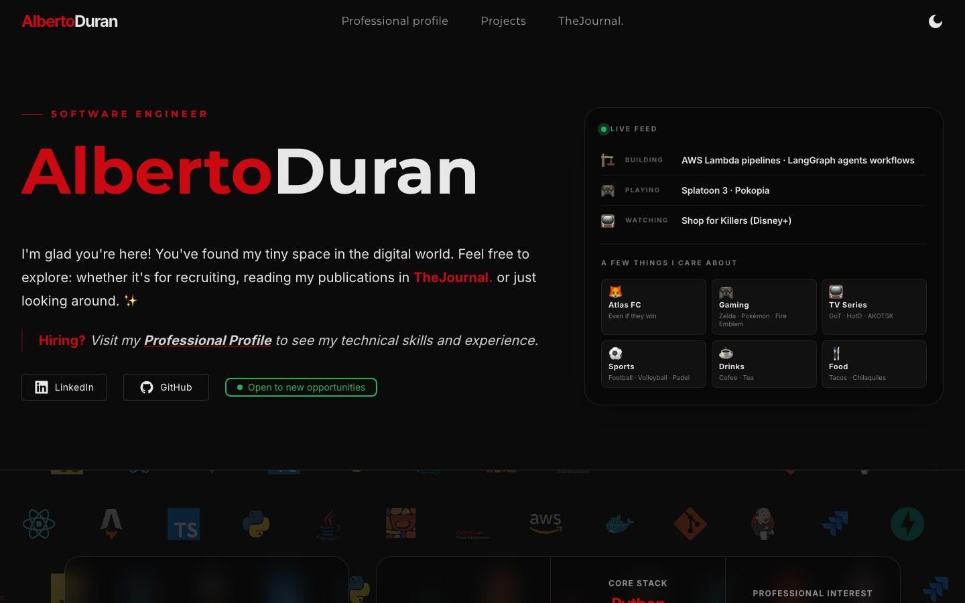Visit the Professional Profile link
Screen dimensions: 965x603
pyautogui.click(x=208, y=340)
